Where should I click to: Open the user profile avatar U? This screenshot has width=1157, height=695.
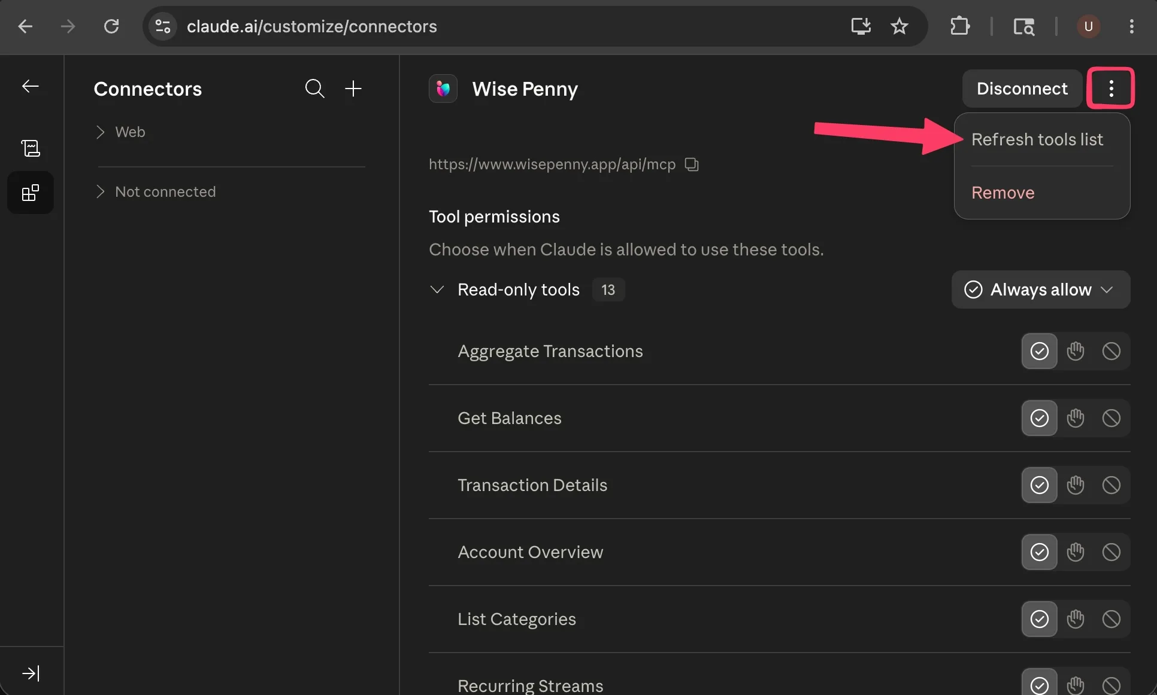(1088, 26)
